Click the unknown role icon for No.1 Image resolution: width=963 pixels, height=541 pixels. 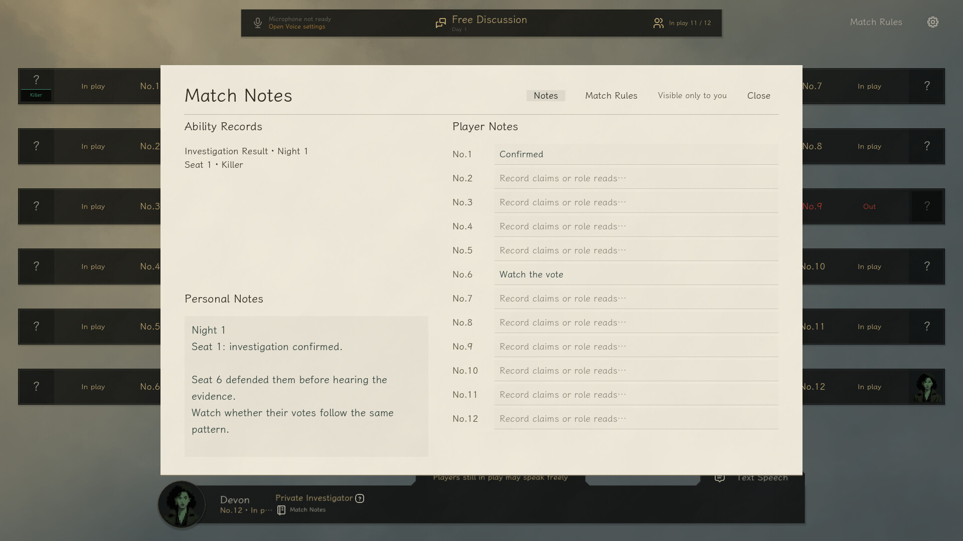point(36,80)
